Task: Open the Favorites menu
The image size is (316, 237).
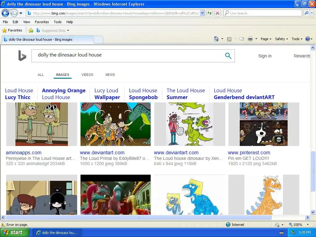Action: [x=42, y=22]
